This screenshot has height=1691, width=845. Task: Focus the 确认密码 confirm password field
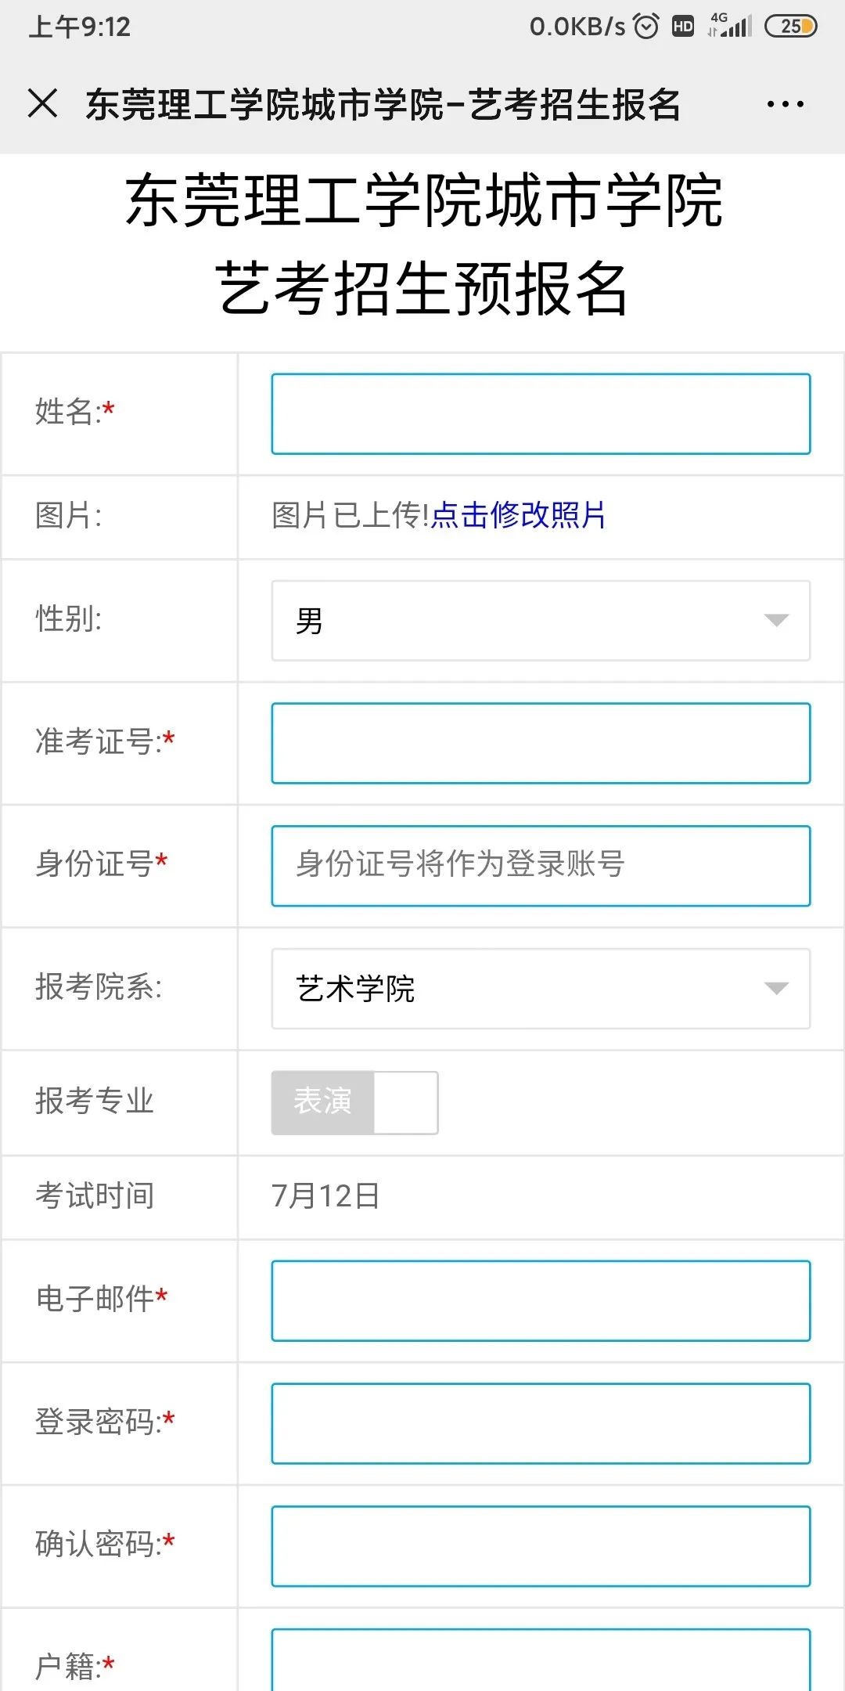tap(541, 1546)
